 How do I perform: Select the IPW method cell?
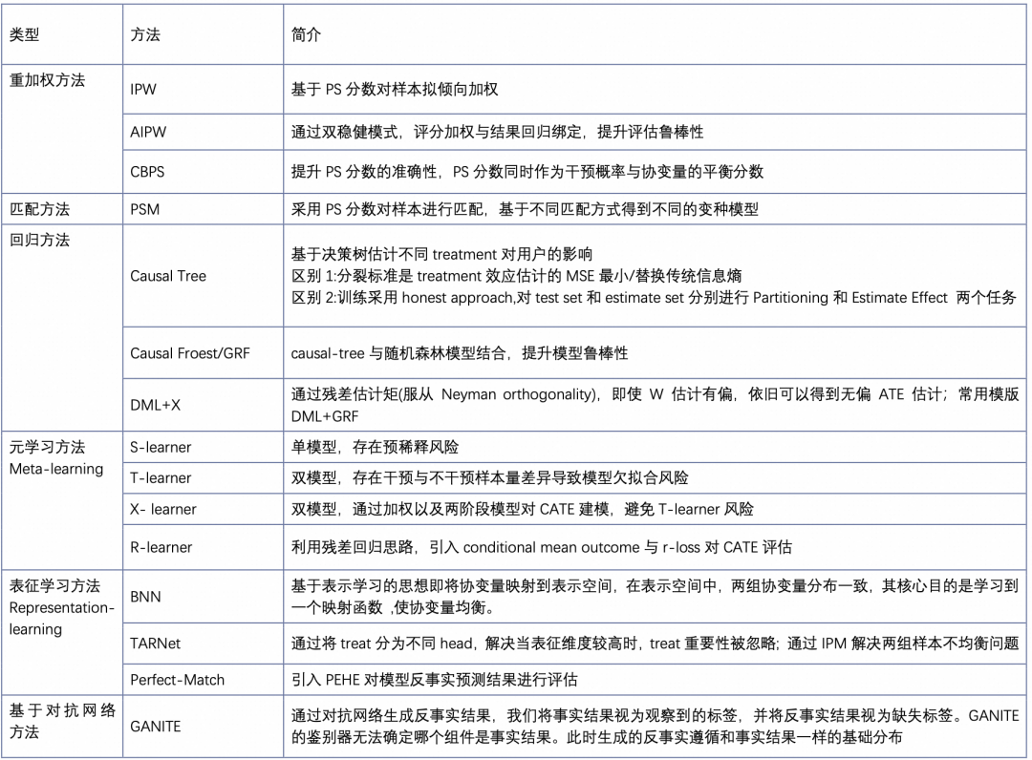(143, 89)
